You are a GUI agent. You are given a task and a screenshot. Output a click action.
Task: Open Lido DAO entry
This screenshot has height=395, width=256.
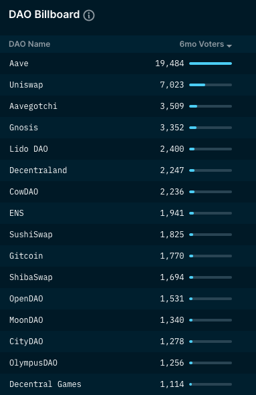128,149
